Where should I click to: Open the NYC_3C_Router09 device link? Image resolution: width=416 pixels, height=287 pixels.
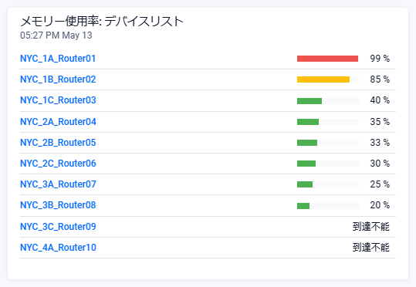[58, 227]
